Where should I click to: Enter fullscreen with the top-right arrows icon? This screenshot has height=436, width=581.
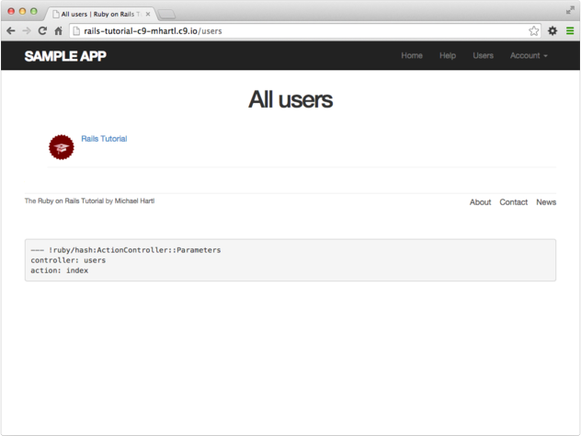coord(570,9)
